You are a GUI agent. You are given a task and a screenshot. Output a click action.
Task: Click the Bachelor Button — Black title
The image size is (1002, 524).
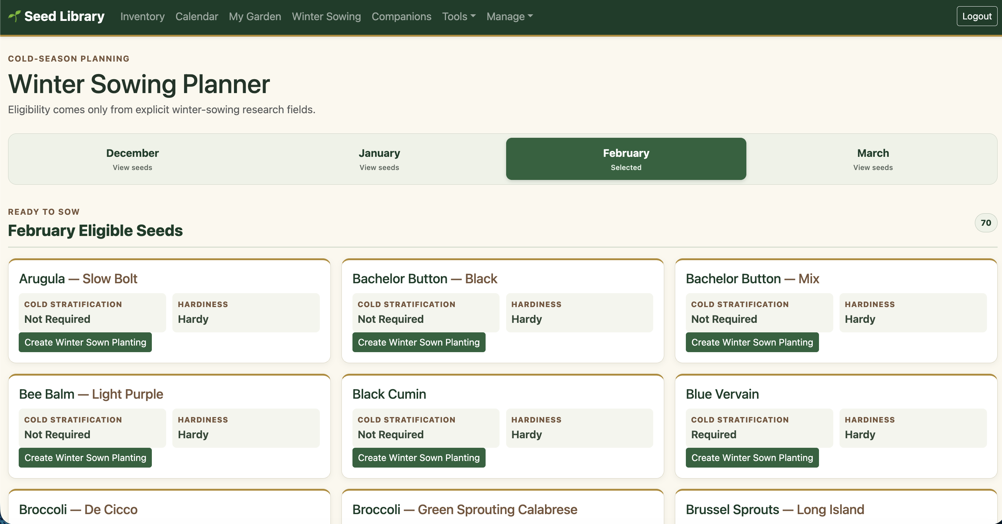(x=425, y=279)
